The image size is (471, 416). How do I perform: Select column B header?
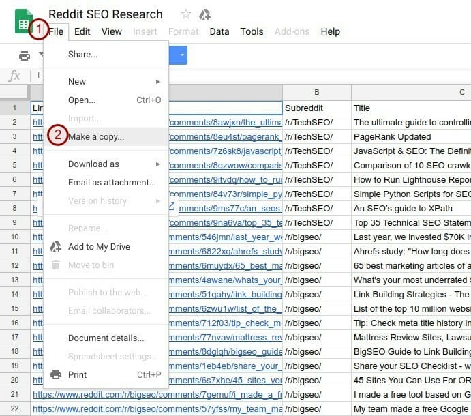[317, 92]
